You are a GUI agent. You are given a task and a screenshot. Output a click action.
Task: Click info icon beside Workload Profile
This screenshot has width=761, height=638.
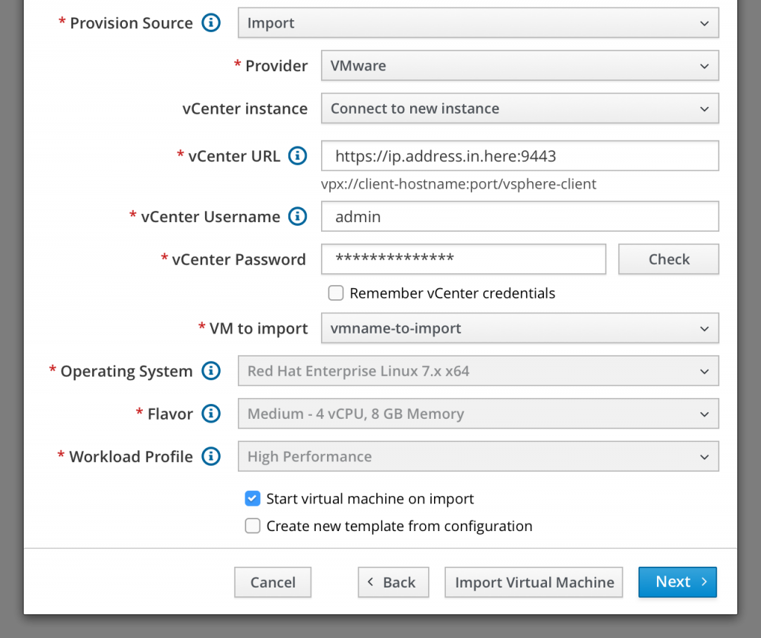pos(212,457)
